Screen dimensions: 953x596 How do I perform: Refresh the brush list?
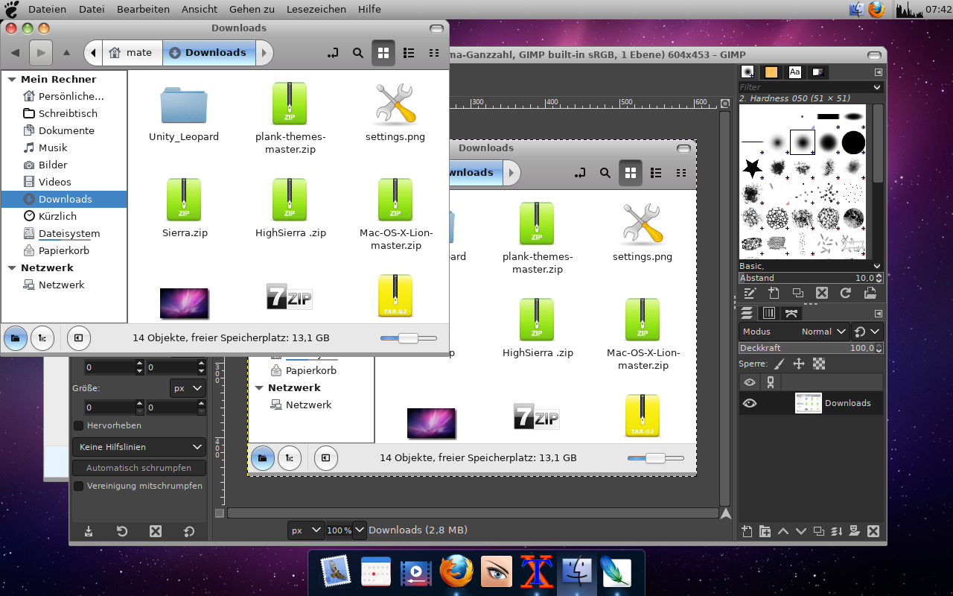click(845, 293)
